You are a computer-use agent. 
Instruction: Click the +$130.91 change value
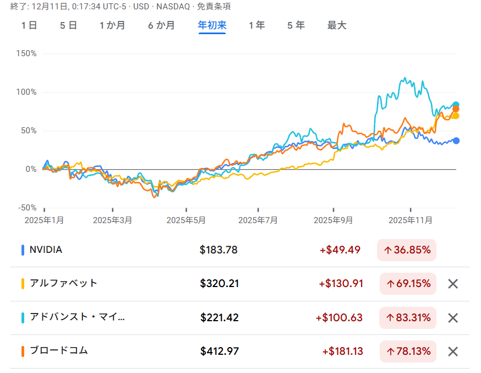click(x=341, y=284)
